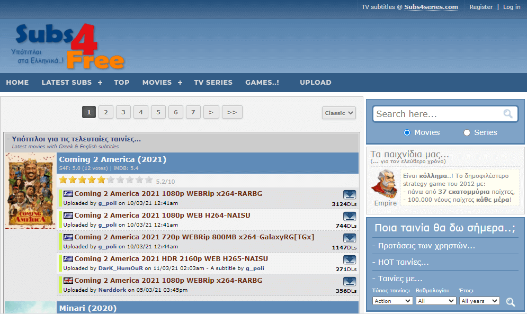This screenshot has height=314, width=527.
Task: Go to page 7
Action: coord(193,112)
